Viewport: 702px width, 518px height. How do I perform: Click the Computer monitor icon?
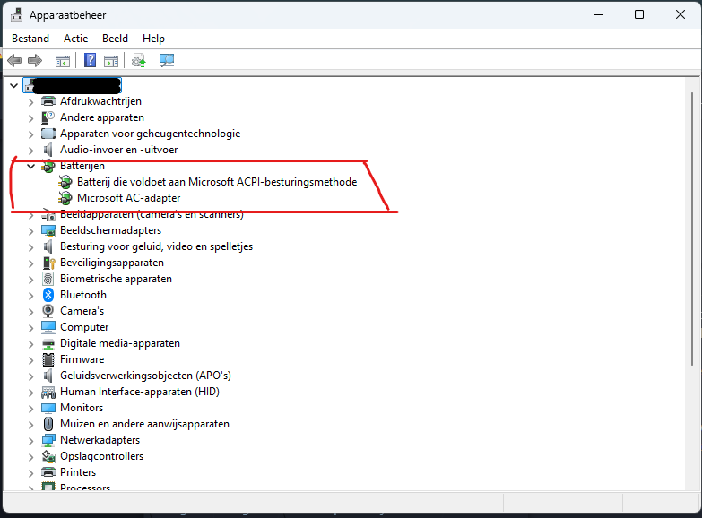point(48,327)
